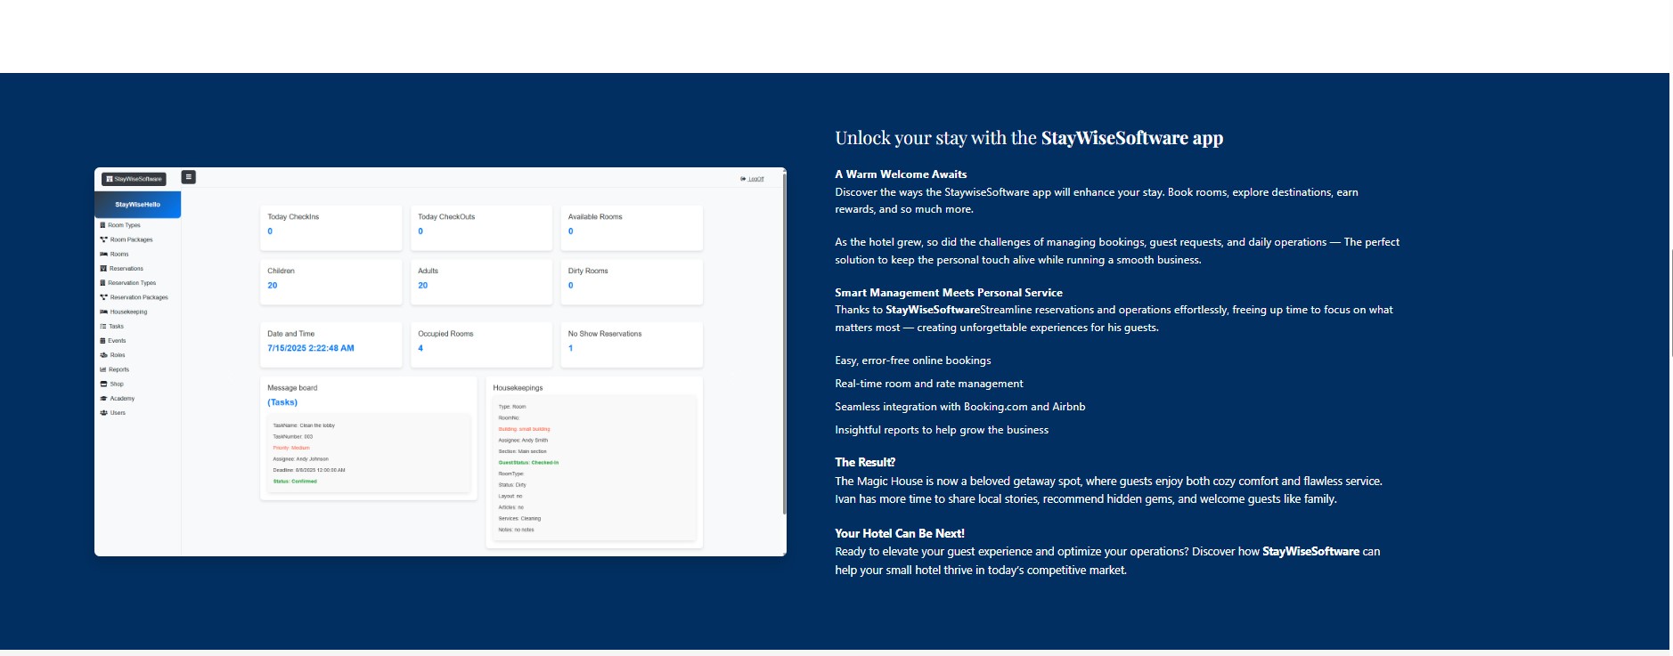Select the Available Rooms card
Screen dimensions: 1673x656
point(632,227)
